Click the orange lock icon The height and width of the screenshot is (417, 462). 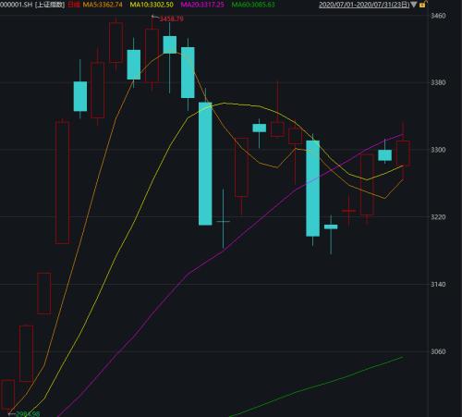coord(422,5)
